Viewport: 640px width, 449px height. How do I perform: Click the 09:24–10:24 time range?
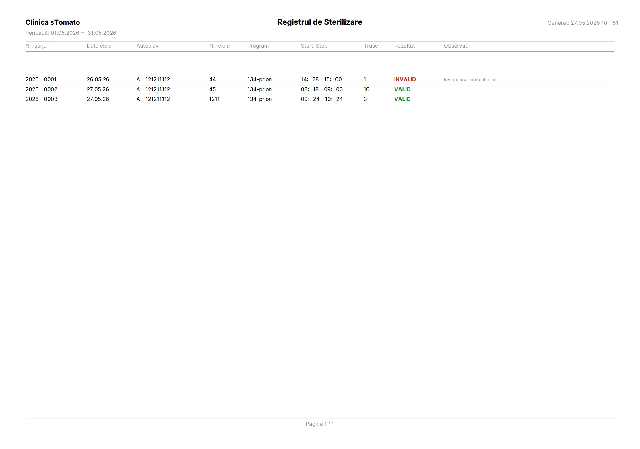(322, 99)
